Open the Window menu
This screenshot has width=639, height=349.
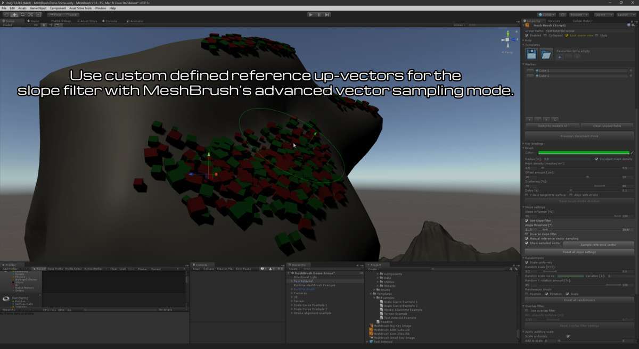pos(101,8)
